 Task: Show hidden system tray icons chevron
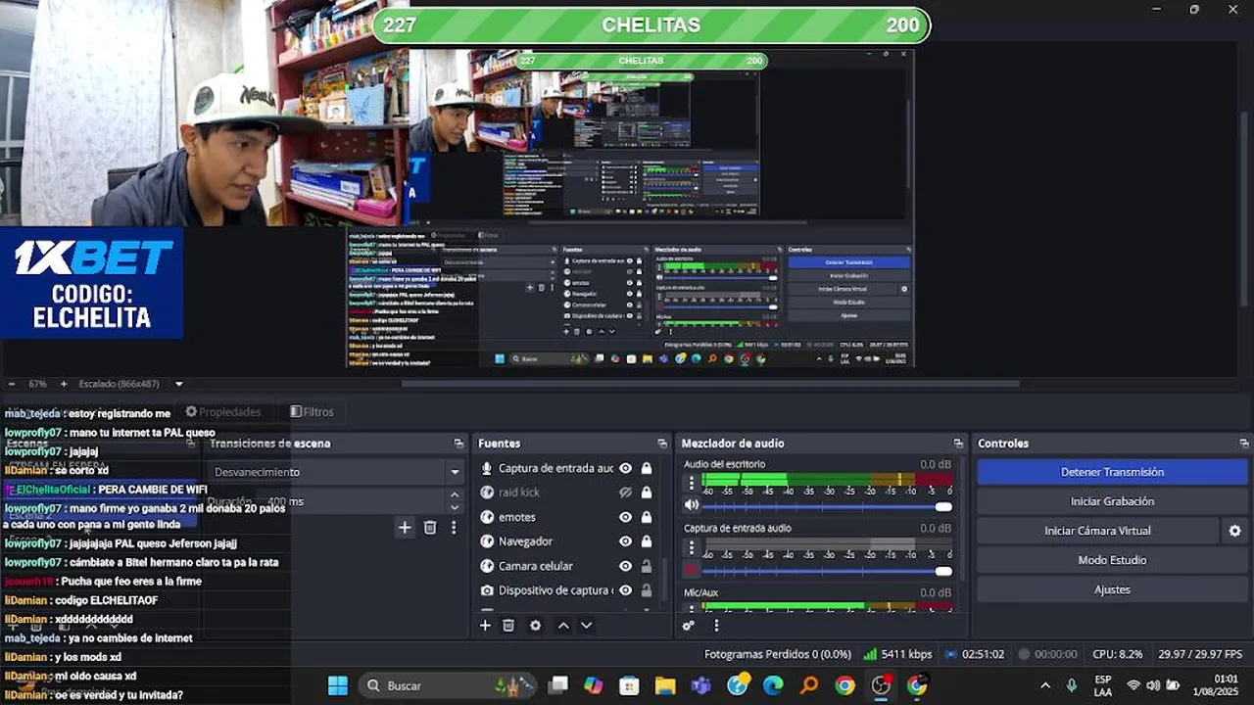(x=1045, y=685)
